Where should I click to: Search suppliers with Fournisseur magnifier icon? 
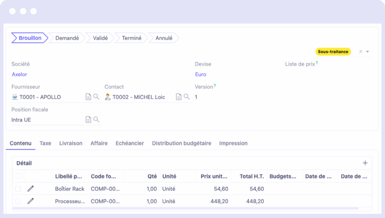(96, 97)
